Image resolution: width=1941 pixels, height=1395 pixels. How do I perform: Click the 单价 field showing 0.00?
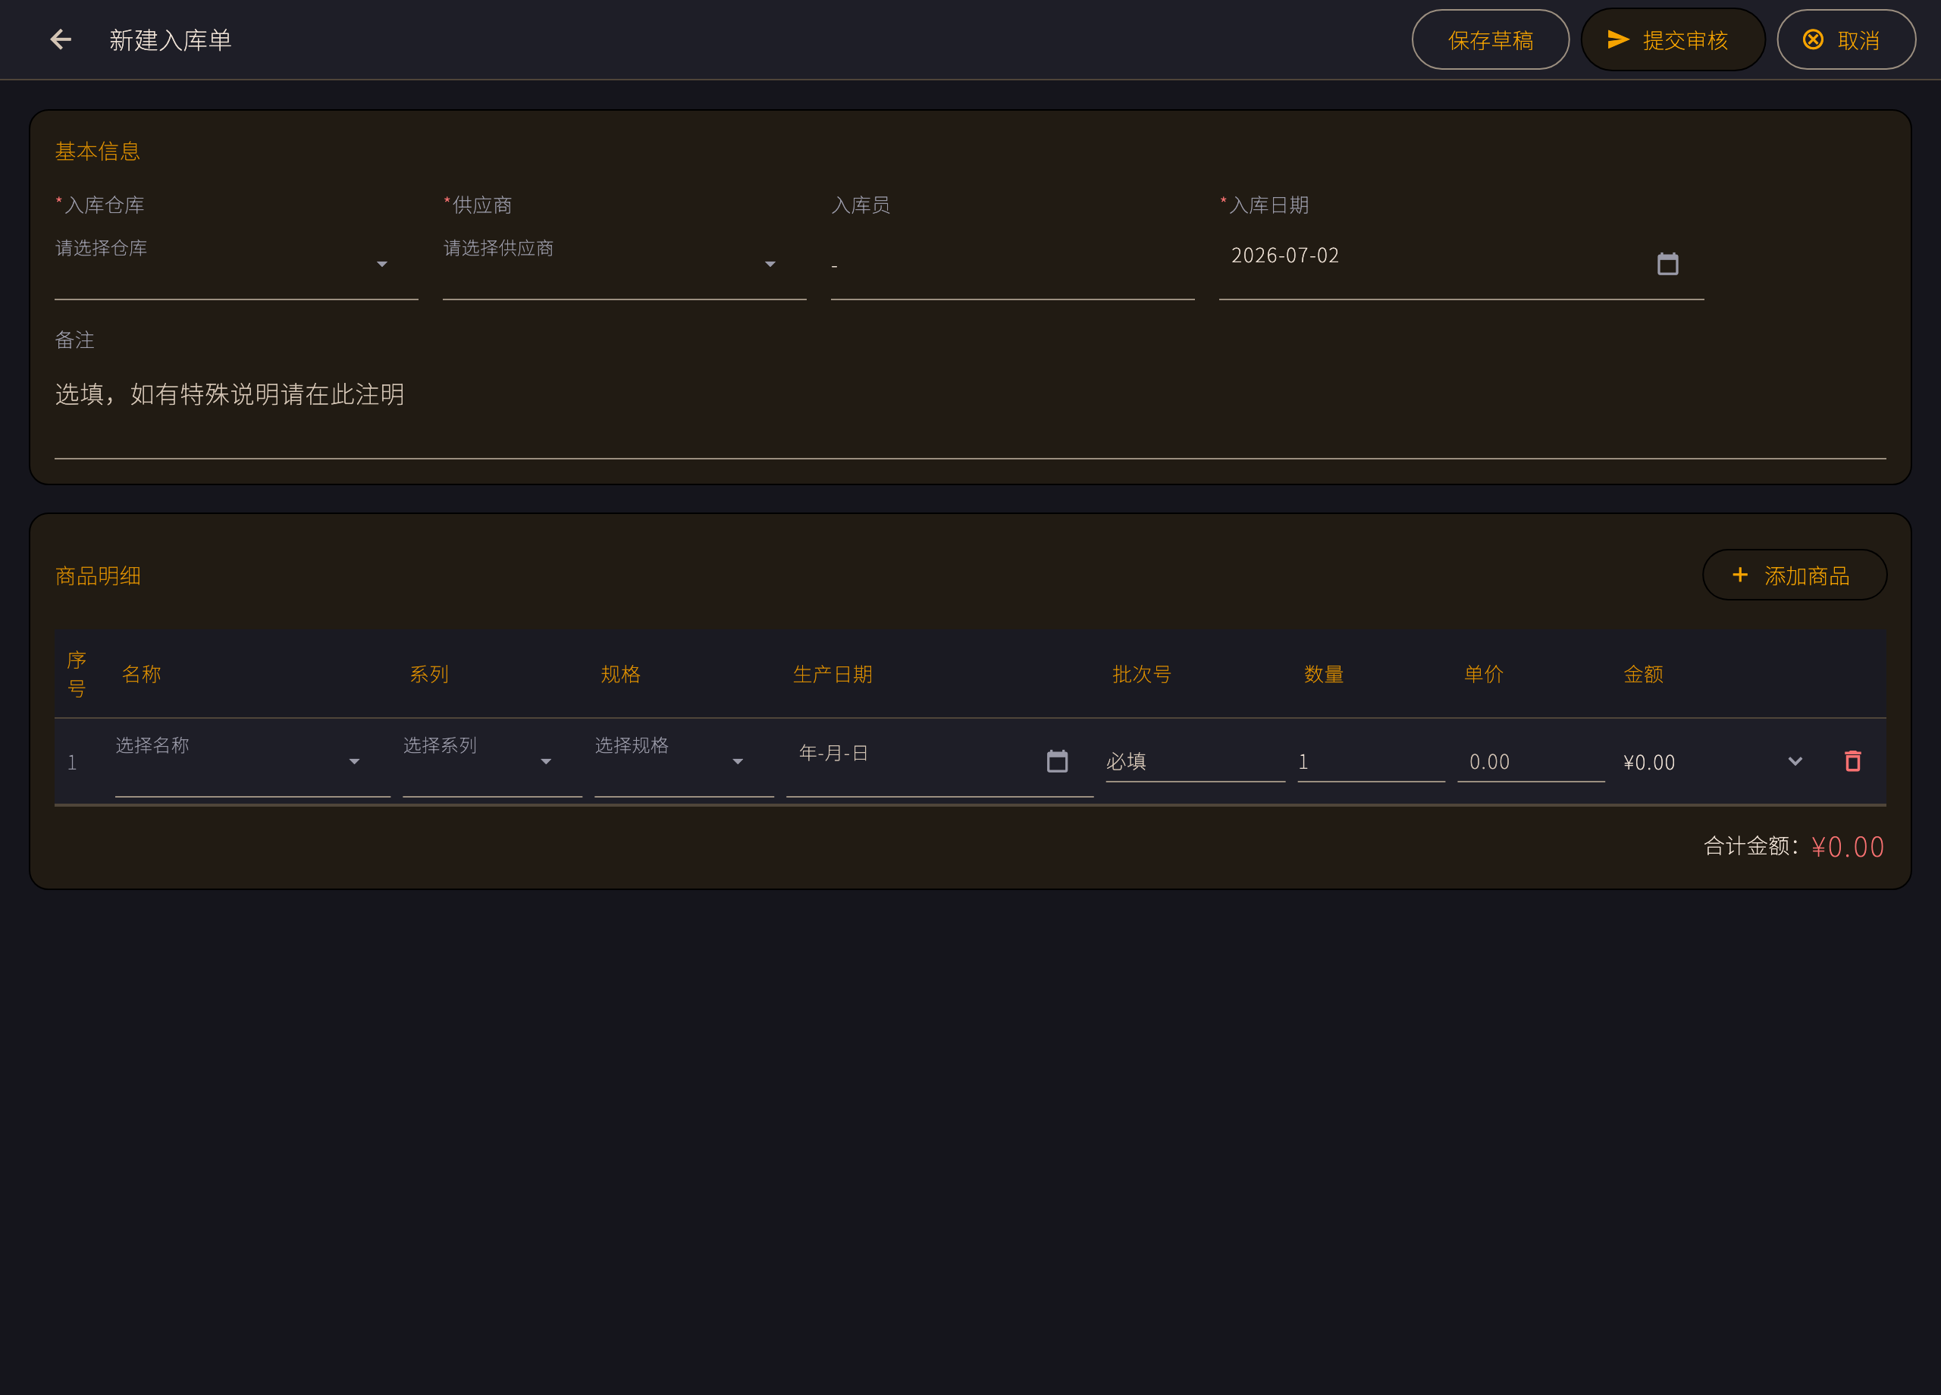(1531, 762)
